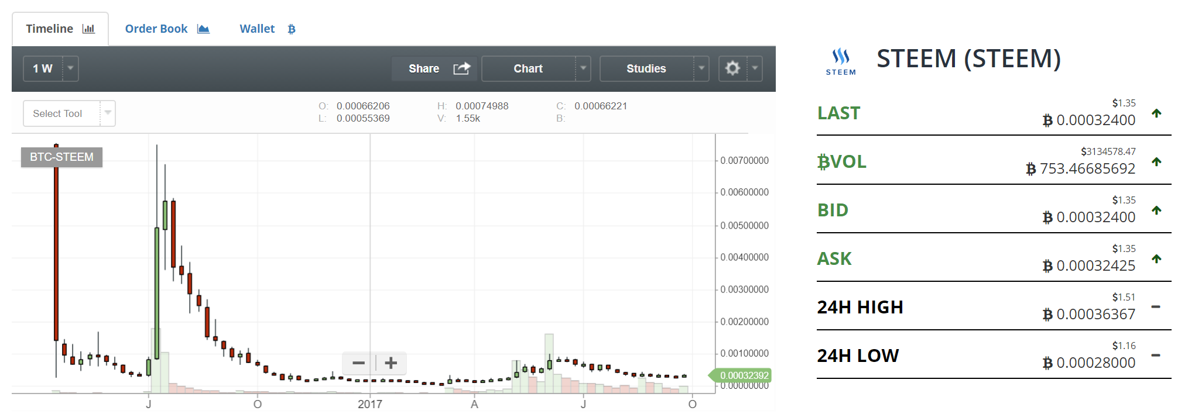Click the area chart icon beside Order Book
This screenshot has height=414, width=1195.
pos(203,29)
